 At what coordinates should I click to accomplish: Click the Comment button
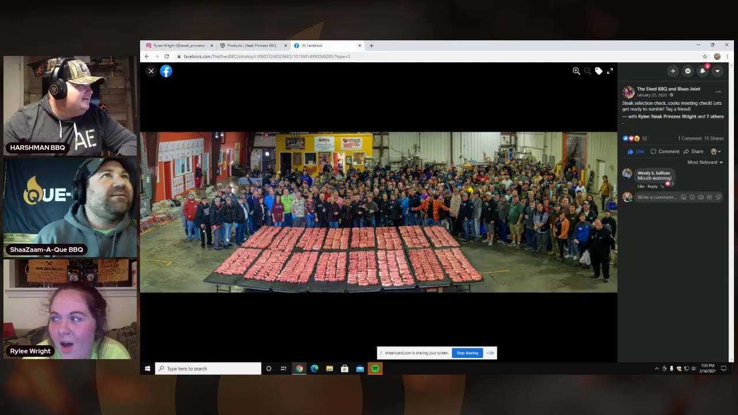pos(665,152)
